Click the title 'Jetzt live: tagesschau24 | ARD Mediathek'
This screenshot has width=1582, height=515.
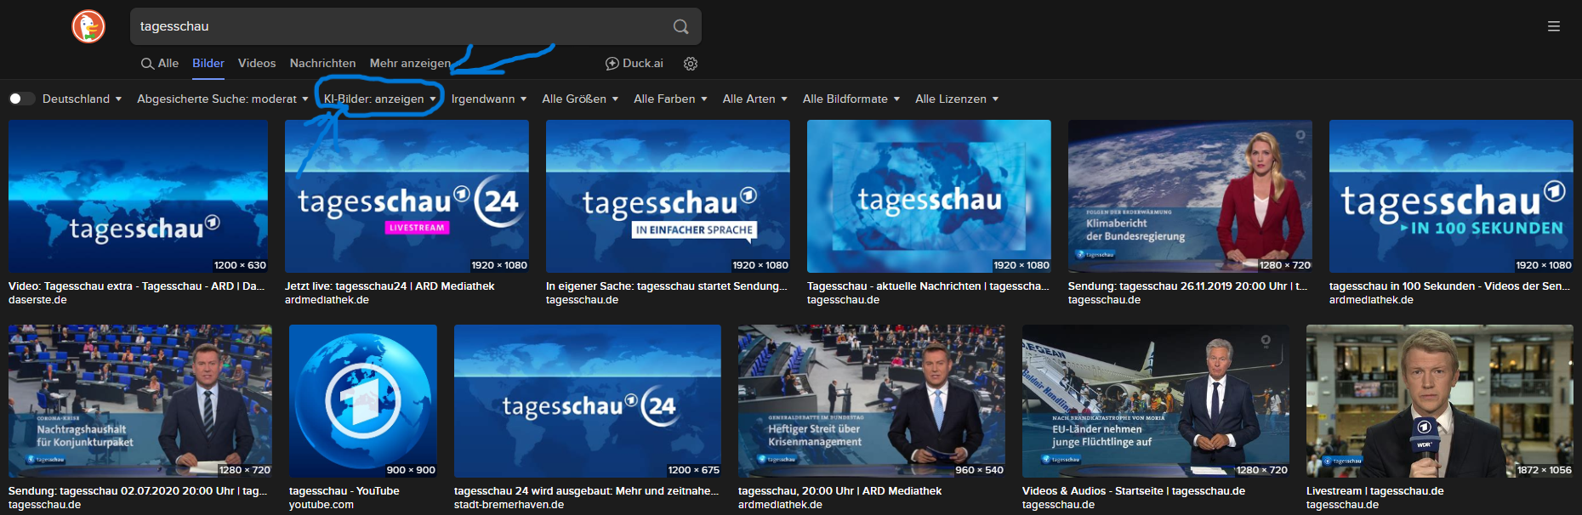click(x=390, y=286)
